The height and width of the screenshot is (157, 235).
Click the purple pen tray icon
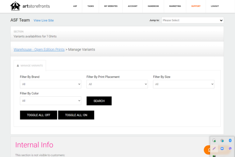click(214, 148)
